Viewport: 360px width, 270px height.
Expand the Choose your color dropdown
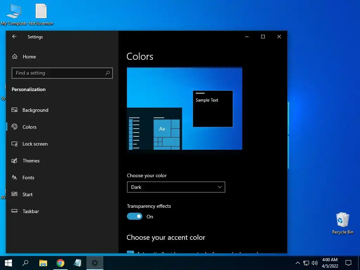pos(176,187)
